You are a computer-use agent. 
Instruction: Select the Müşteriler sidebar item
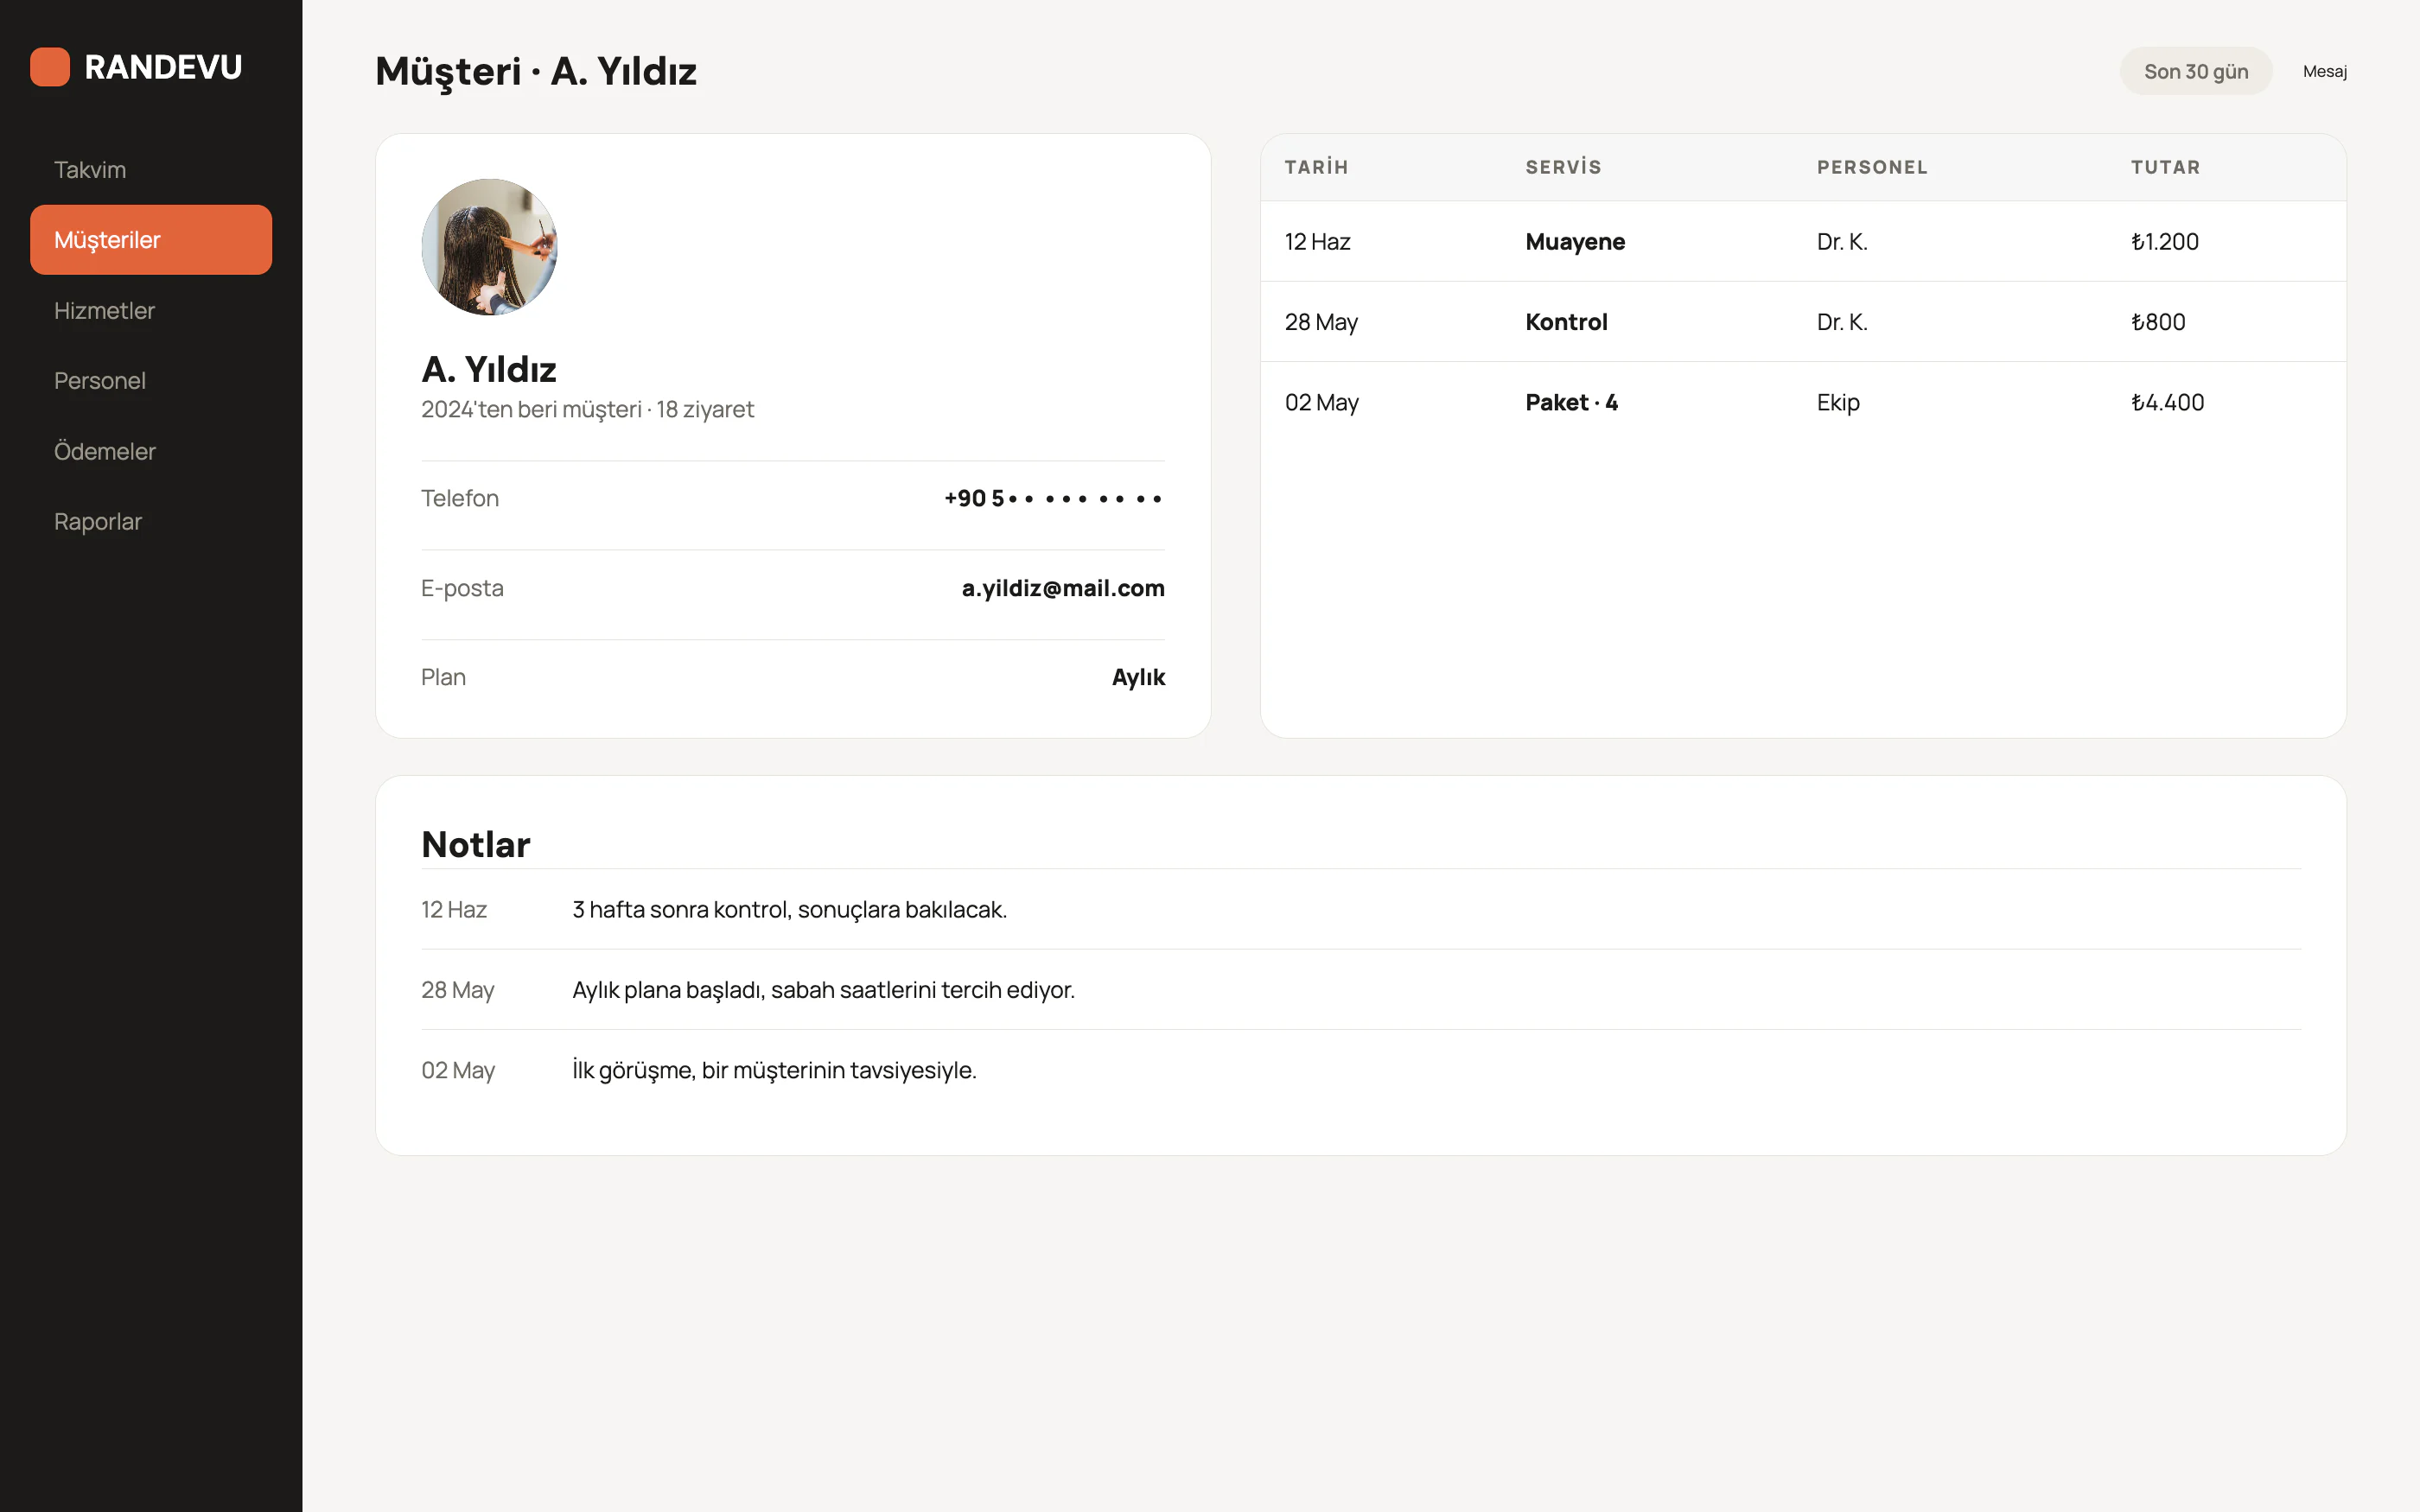click(x=151, y=240)
